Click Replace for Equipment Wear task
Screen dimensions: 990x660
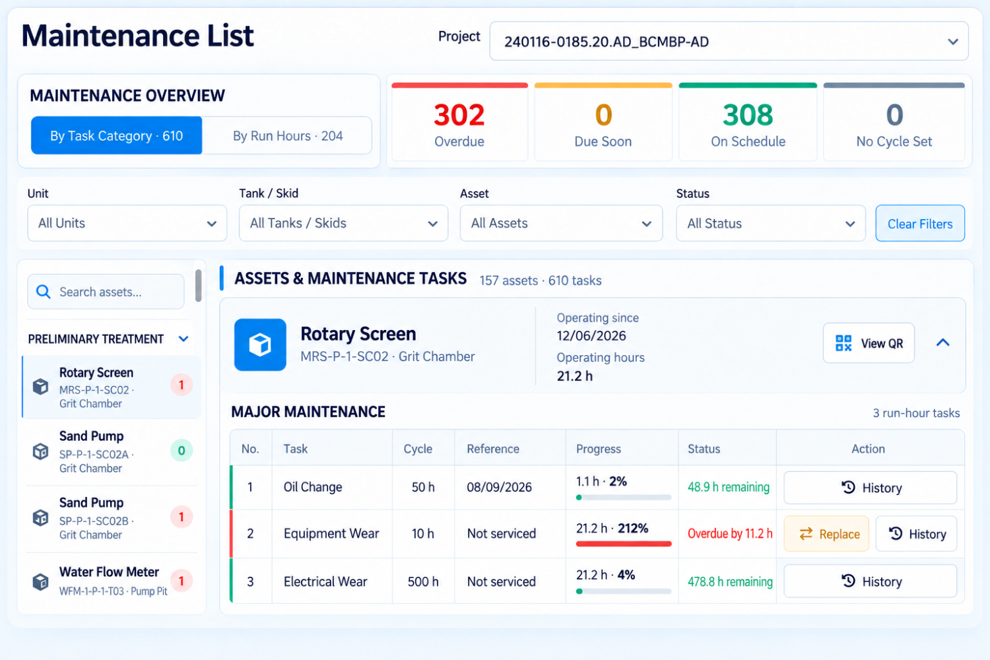(826, 534)
